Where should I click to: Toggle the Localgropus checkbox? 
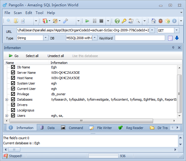(x=13, y=110)
